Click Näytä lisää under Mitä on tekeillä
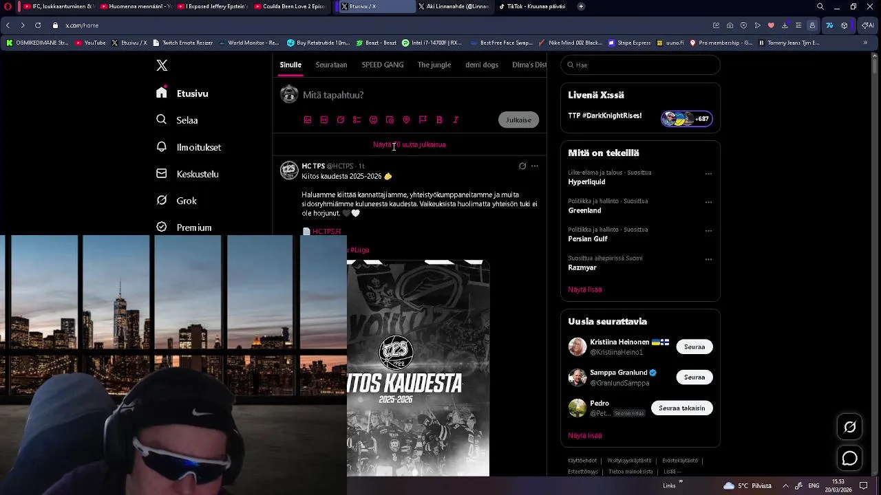 coord(585,289)
